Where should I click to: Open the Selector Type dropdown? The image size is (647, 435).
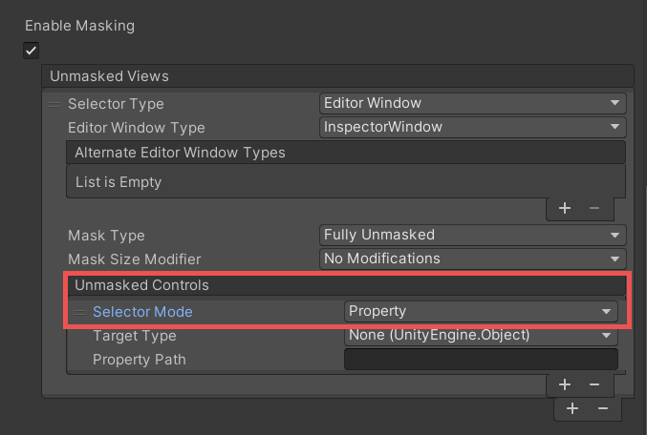point(472,103)
